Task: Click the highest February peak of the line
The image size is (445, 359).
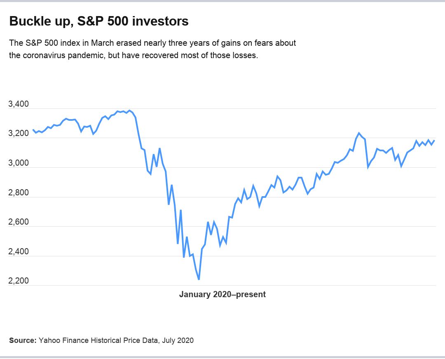Action: coord(130,110)
